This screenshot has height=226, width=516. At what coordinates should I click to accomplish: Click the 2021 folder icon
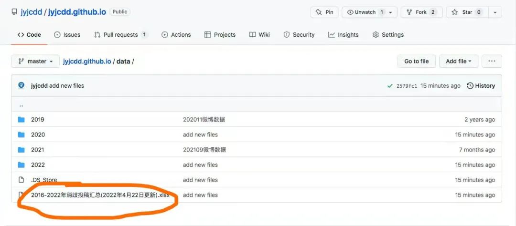[x=21, y=150]
